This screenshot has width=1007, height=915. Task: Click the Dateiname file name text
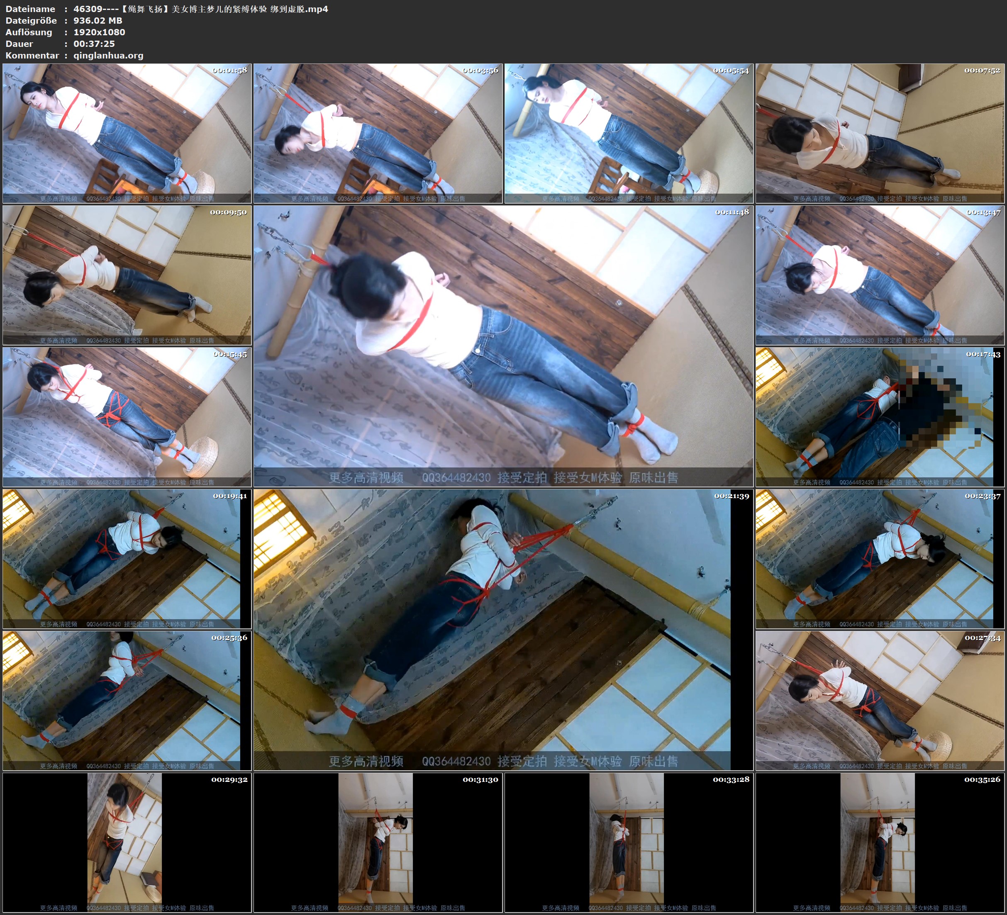pos(200,9)
